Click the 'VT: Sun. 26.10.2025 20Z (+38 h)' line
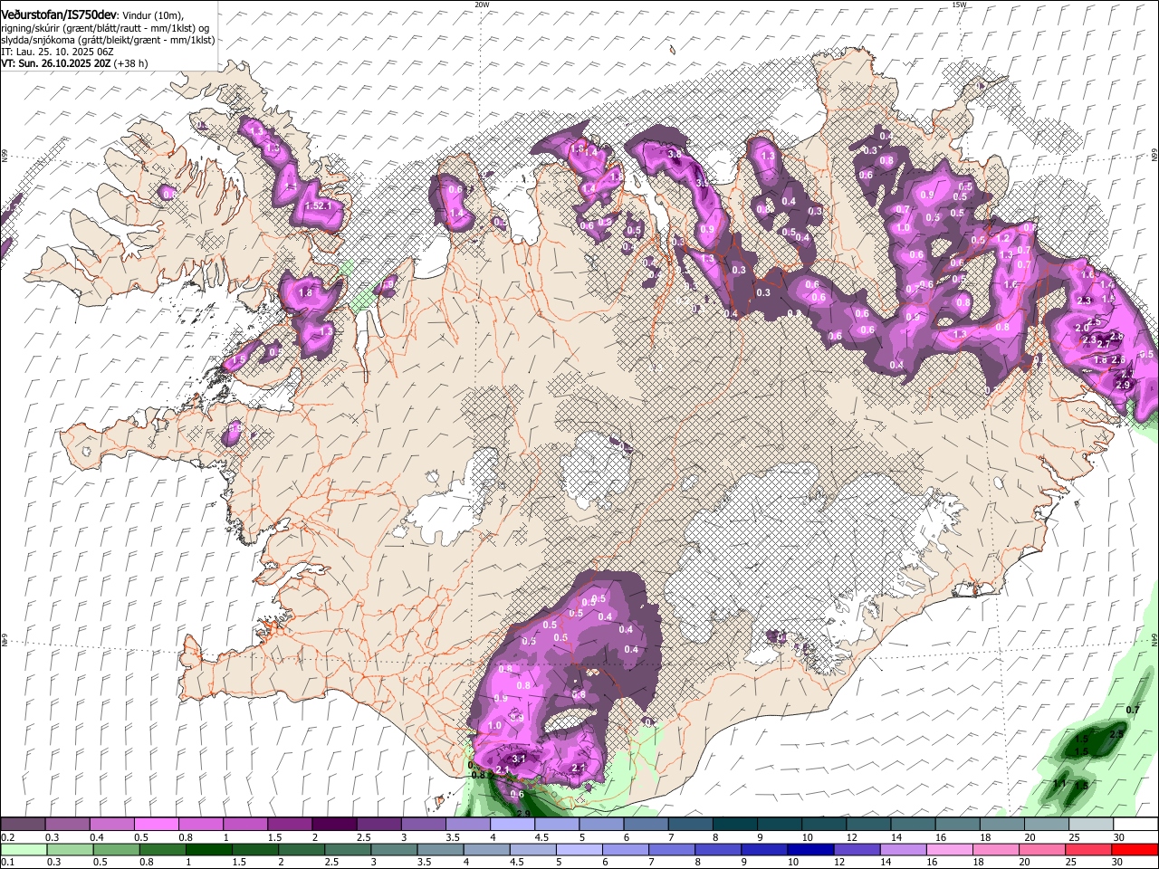The height and width of the screenshot is (869, 1159). (x=74, y=63)
